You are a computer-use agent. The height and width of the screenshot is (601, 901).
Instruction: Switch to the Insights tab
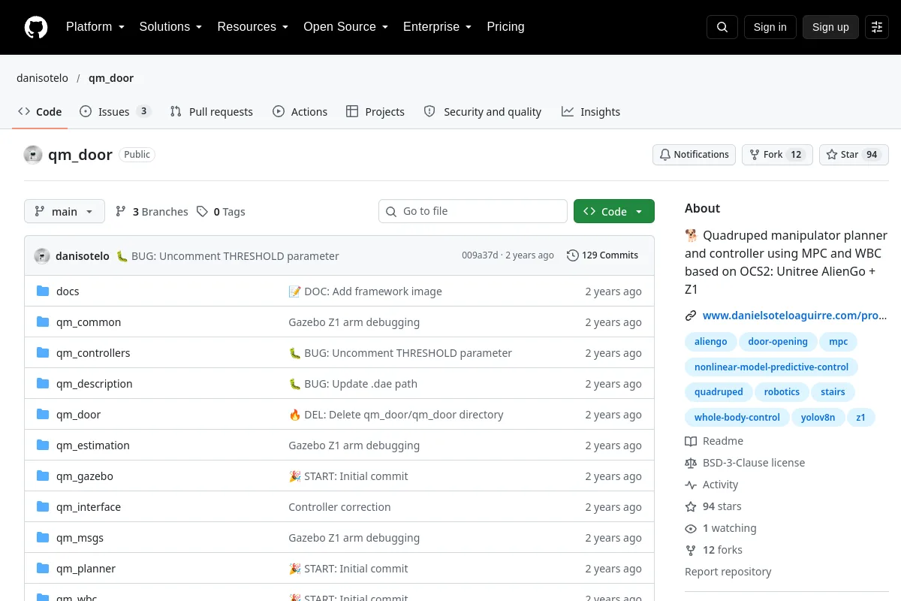[x=591, y=111]
